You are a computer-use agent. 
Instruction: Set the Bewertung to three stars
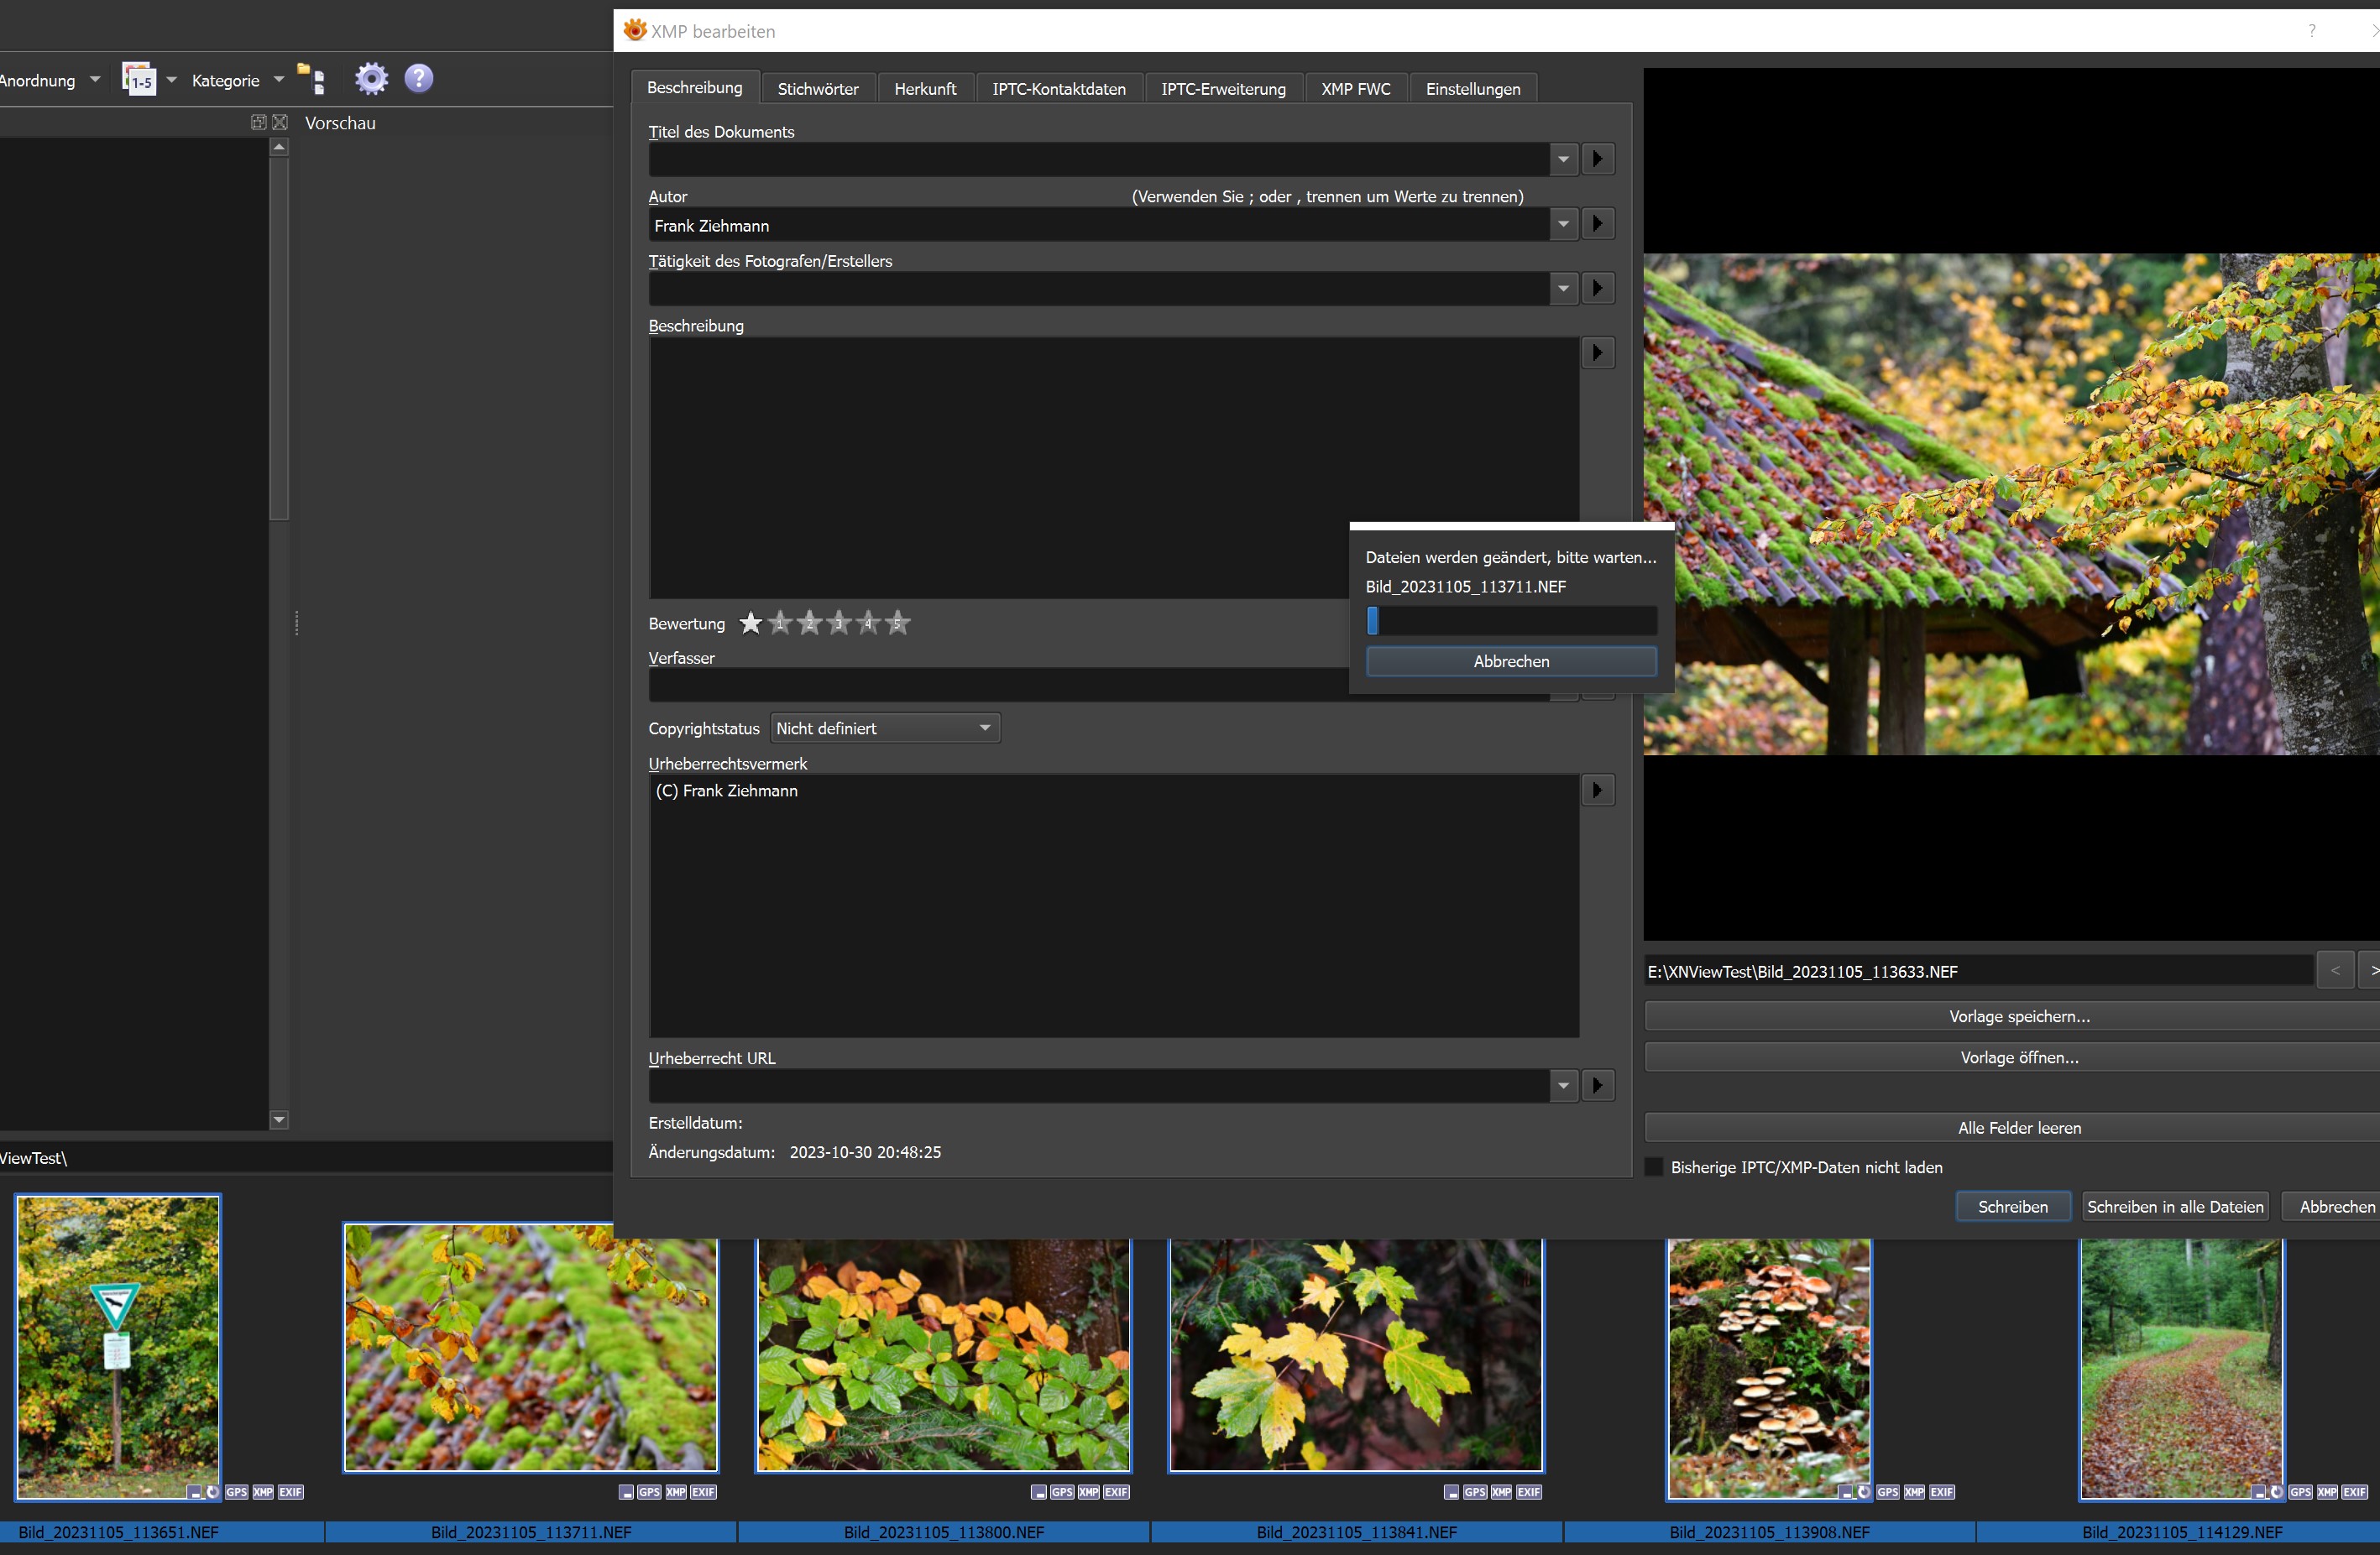(839, 624)
